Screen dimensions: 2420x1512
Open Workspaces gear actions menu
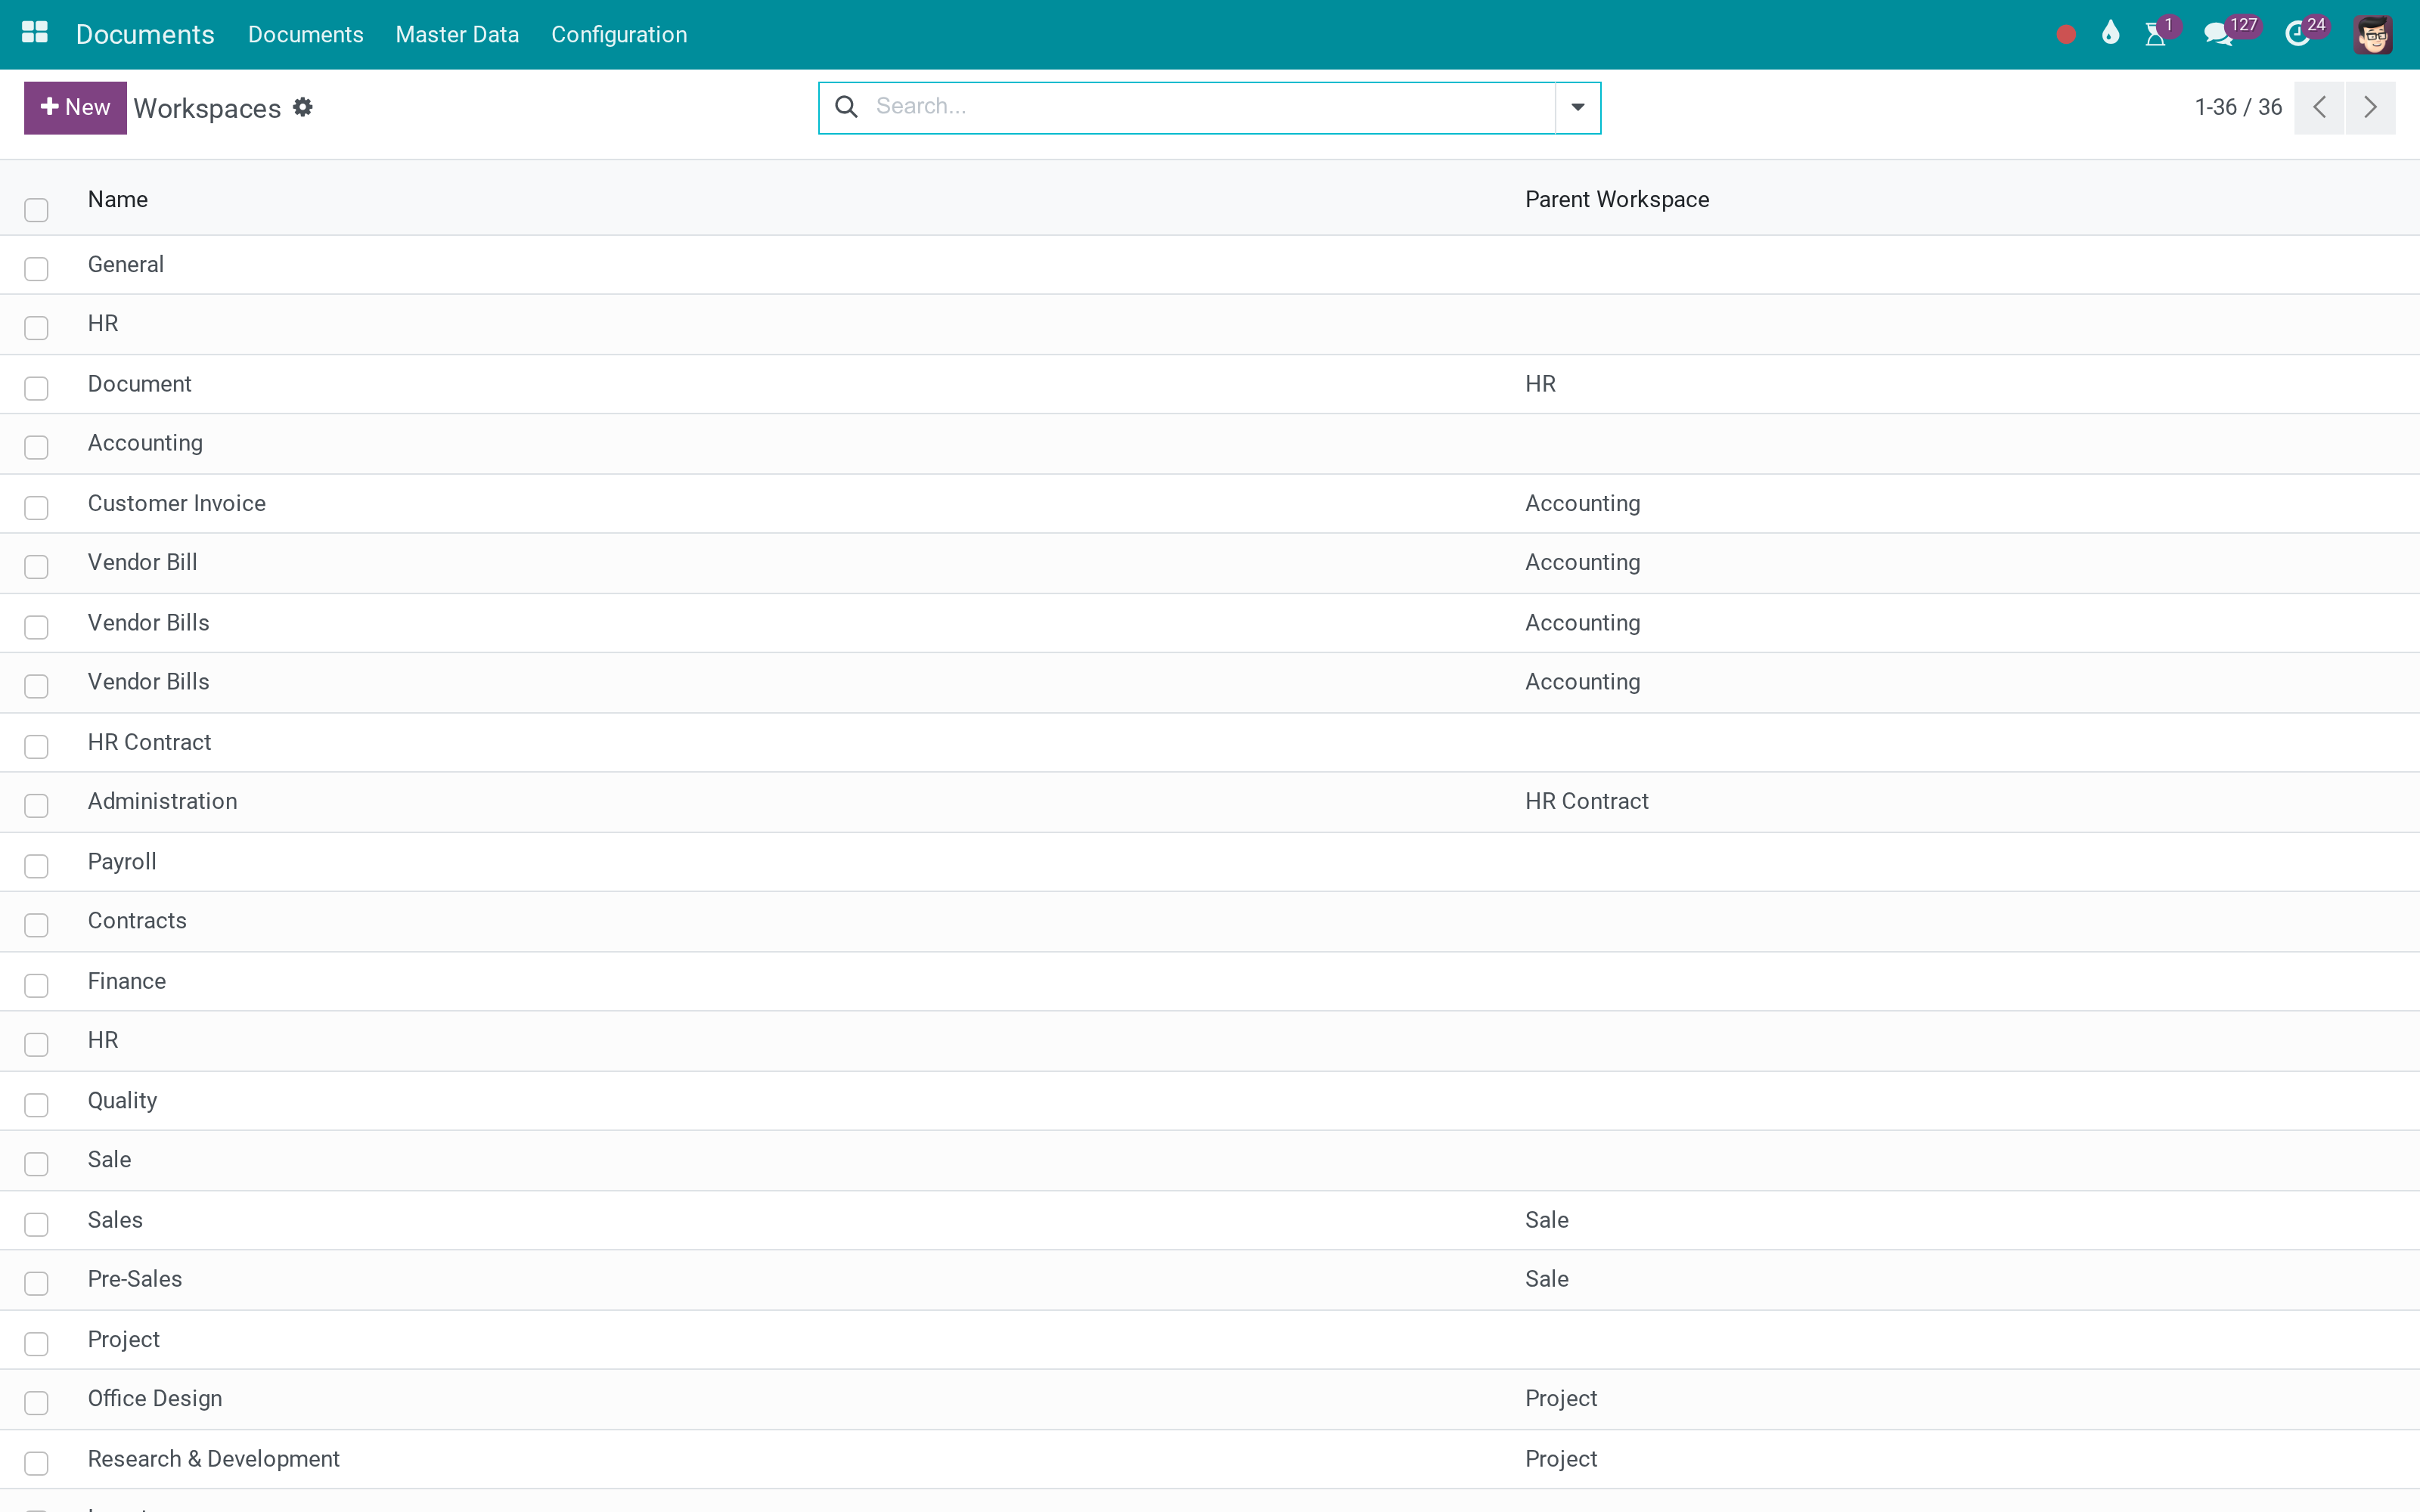(303, 107)
